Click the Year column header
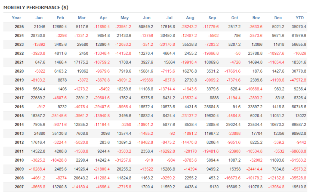Screen dimensions: 311x194 tap(17, 18)
